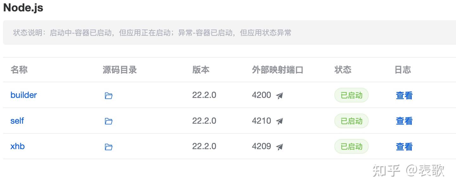Viewport: 456px width, 189px height.
Task: Click the 名称 column header
Action: click(19, 70)
